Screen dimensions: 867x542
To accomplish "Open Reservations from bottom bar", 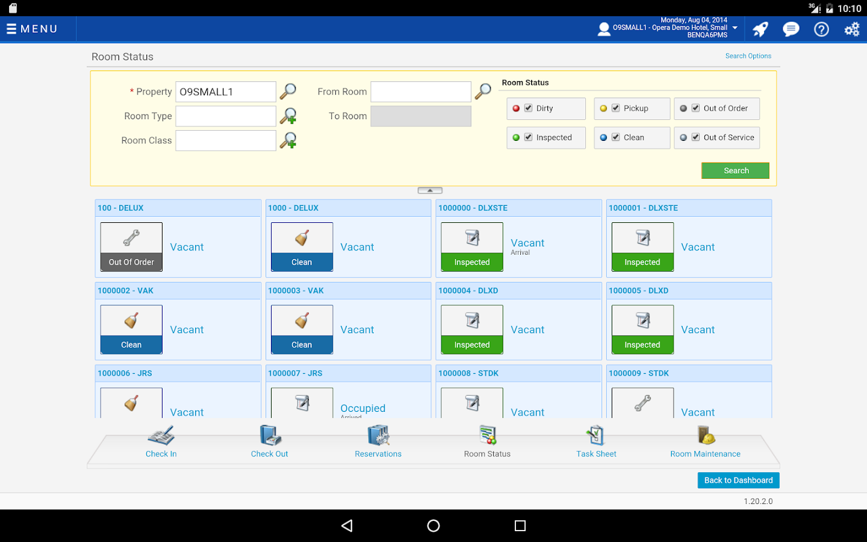I will pyautogui.click(x=378, y=442).
